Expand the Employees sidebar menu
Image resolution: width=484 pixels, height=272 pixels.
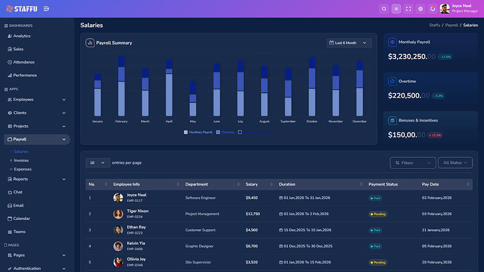(37, 100)
